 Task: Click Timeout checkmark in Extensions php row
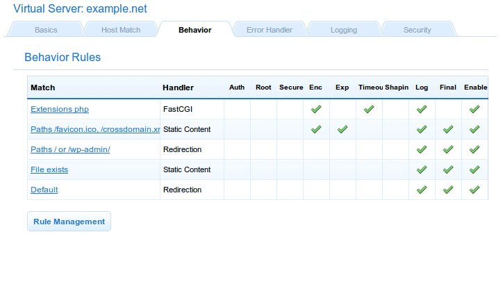[369, 109]
